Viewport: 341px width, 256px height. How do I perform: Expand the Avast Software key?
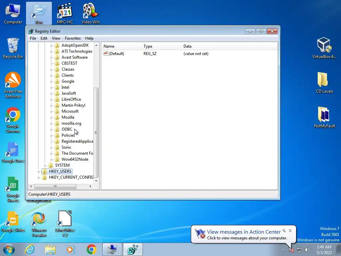point(51,57)
